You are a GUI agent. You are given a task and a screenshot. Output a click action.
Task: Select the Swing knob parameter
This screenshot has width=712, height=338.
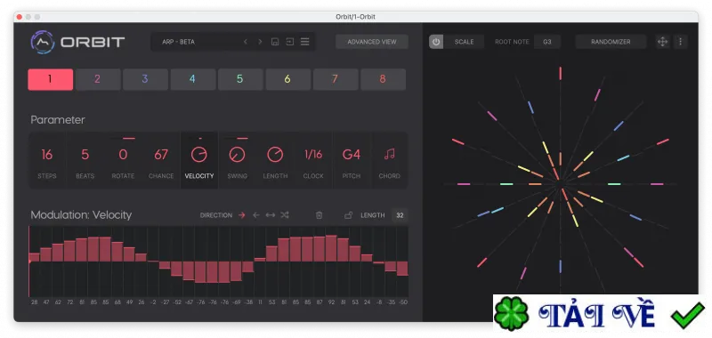(237, 155)
